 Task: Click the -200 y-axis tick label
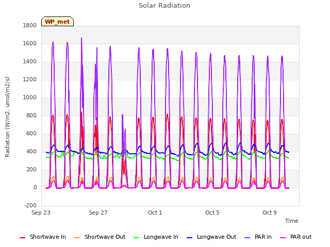tap(30, 206)
